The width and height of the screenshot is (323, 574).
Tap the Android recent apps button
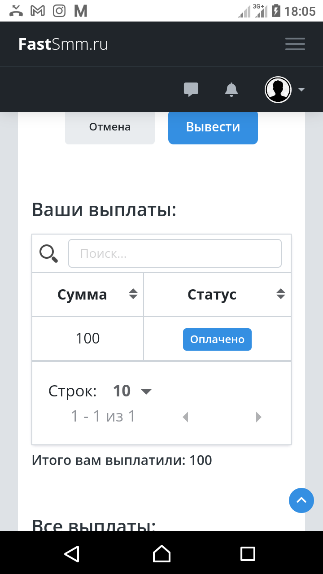pos(248,553)
